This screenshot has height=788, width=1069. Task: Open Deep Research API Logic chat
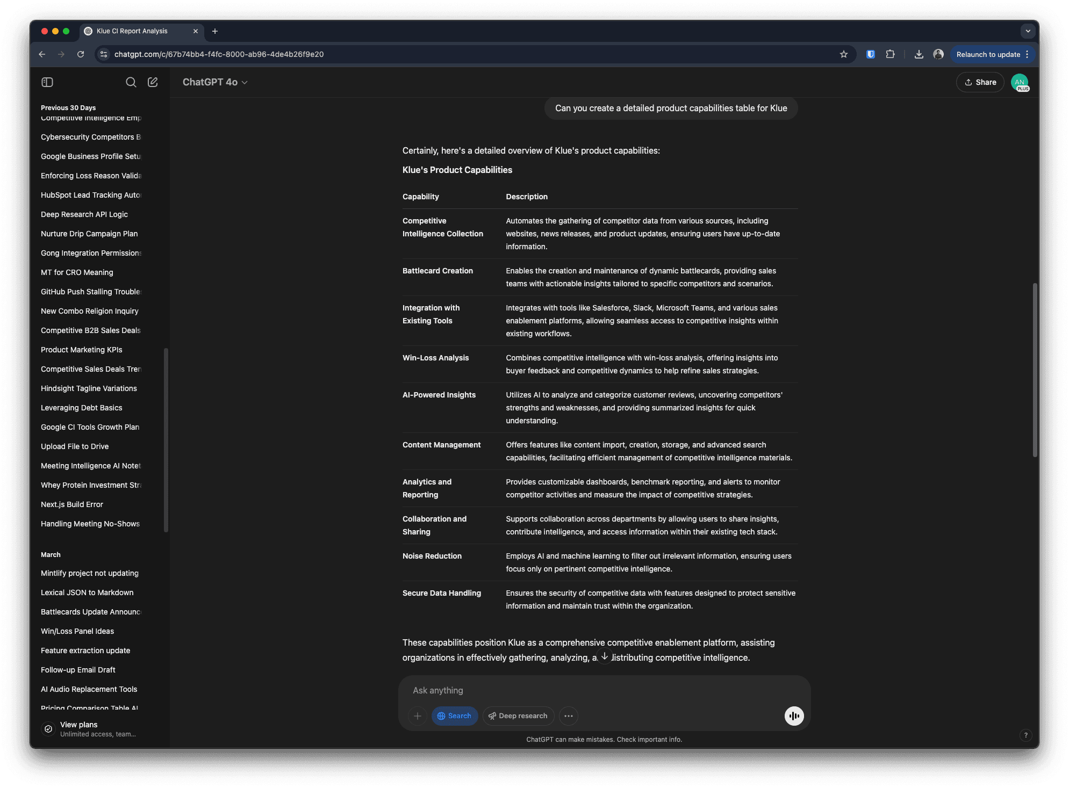[x=84, y=214]
